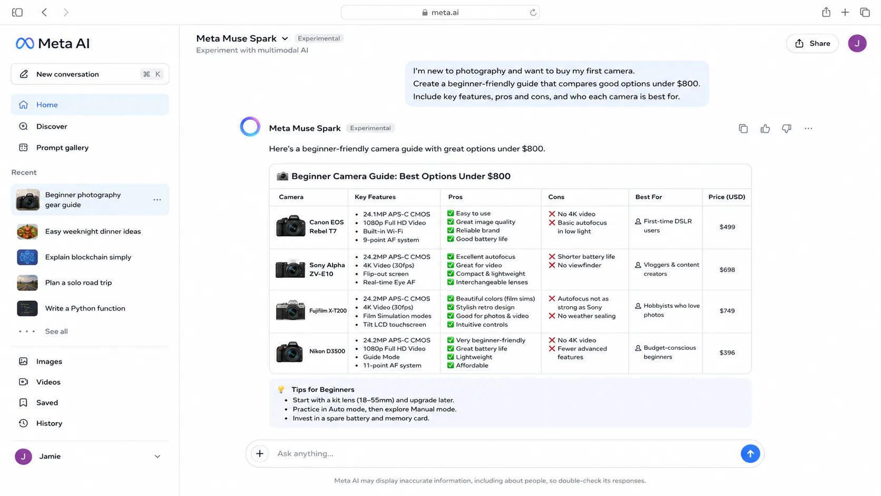This screenshot has height=496, width=881.
Task: Click the $698 price cell
Action: pyautogui.click(x=727, y=270)
